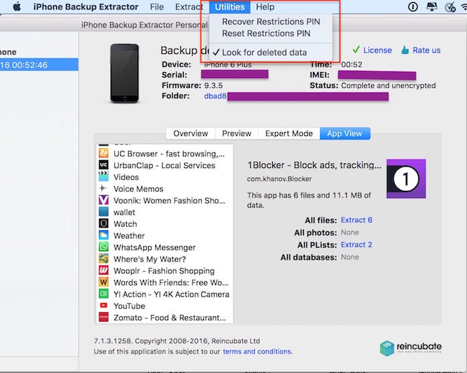Click the thumbs-up Rate us icon

pyautogui.click(x=405, y=50)
